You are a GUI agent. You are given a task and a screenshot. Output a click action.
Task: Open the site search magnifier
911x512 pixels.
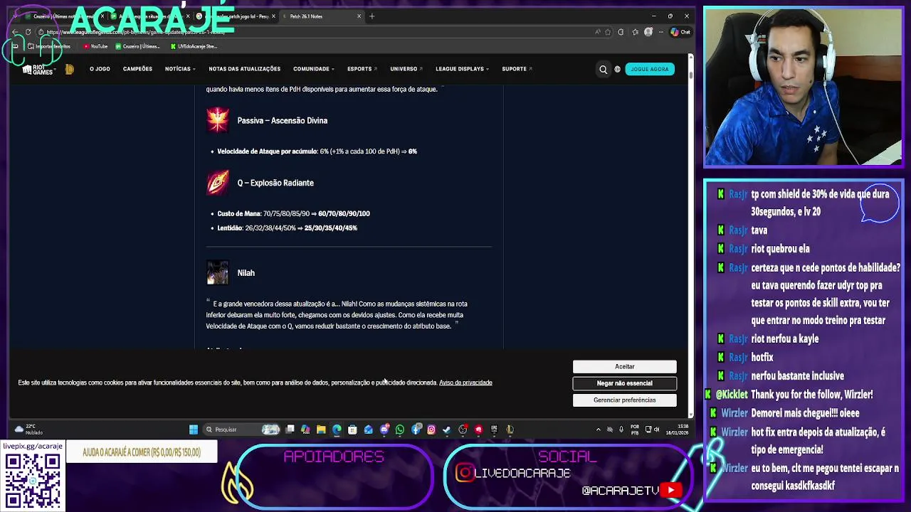(603, 69)
